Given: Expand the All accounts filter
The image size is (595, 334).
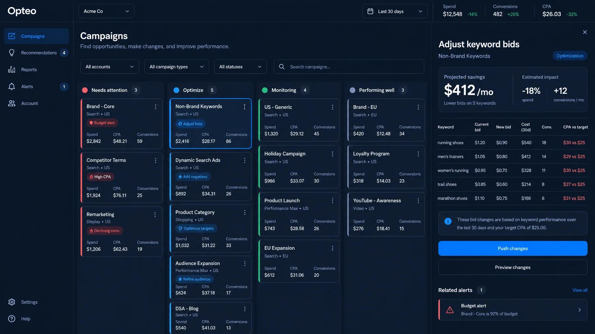Looking at the screenshot, I should tap(110, 67).
